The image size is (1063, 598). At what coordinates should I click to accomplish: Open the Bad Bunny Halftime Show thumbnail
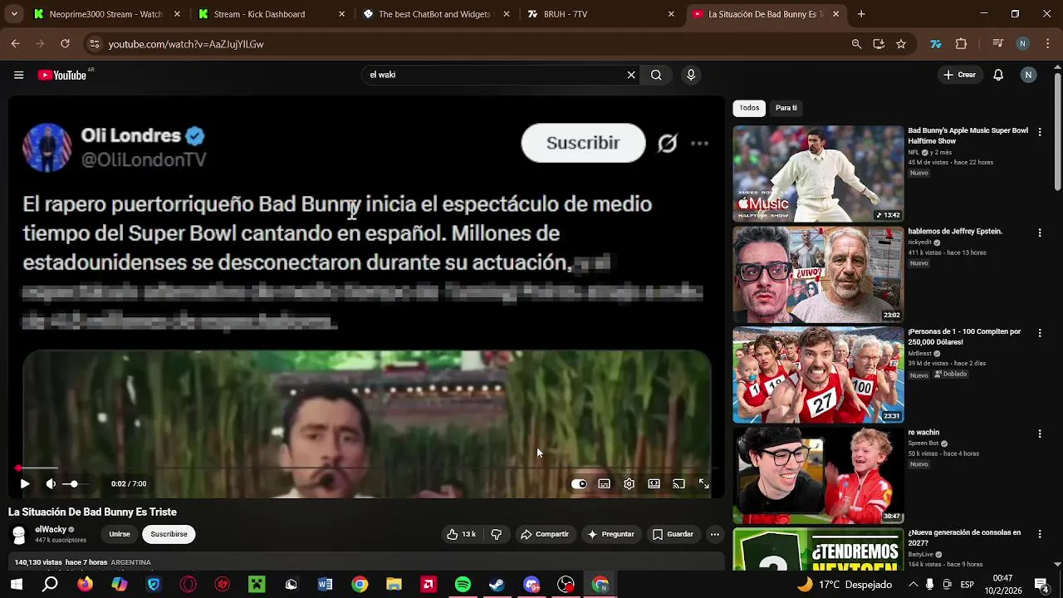tap(818, 174)
